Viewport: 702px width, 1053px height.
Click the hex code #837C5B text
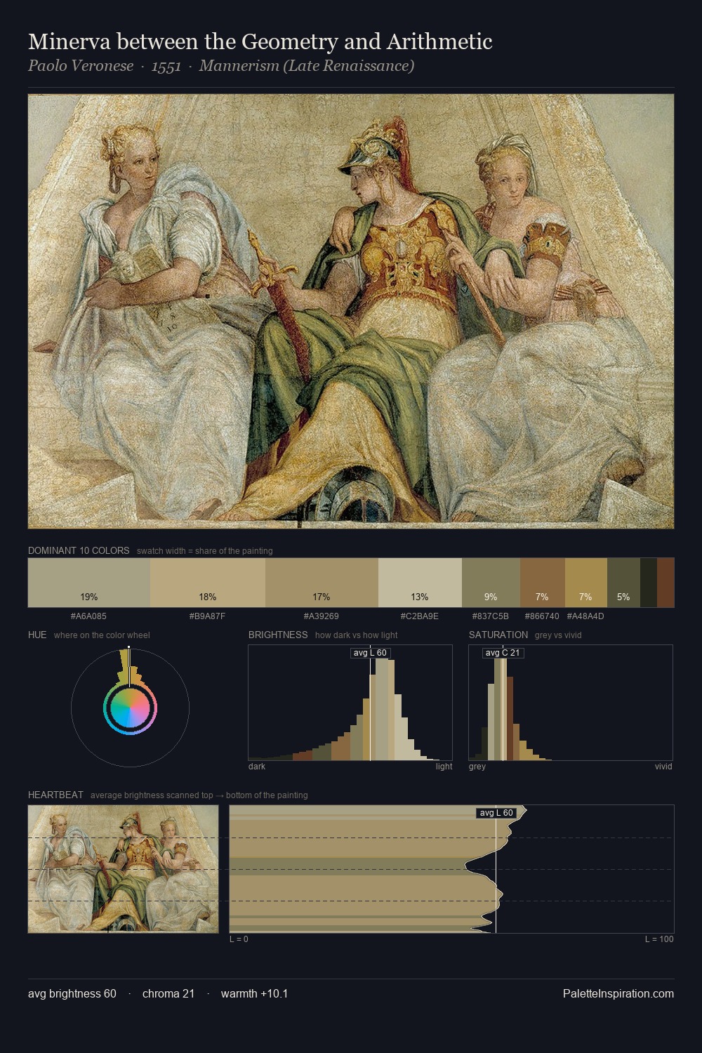click(491, 616)
